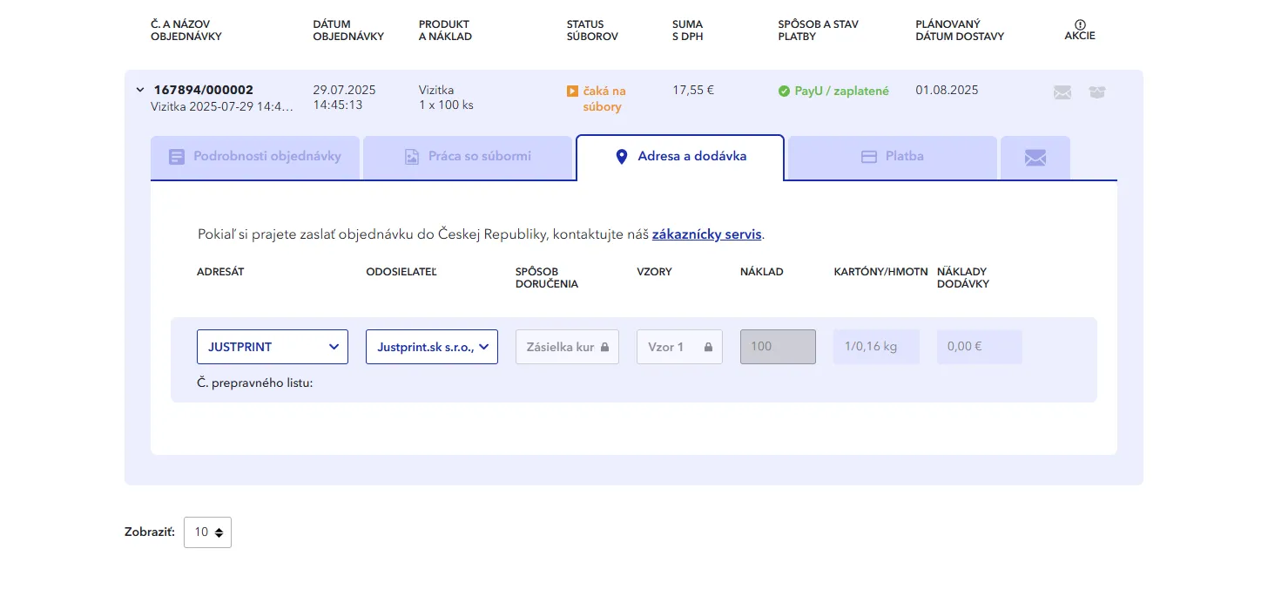Click the order number 167894/000002
Screen dimensions: 1268x603
tap(204, 90)
